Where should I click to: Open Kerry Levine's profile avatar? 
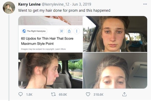pos(9,8)
